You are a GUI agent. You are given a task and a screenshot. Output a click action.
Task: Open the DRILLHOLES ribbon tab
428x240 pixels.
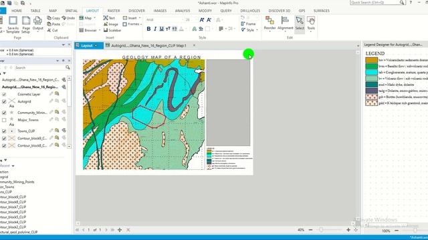[250, 11]
